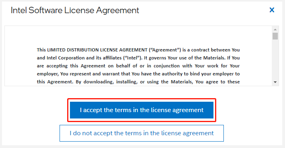Screen dimensions: 285x148
Task: Click the quoted term ("Intel") in second line
Action: (x=133, y=58)
